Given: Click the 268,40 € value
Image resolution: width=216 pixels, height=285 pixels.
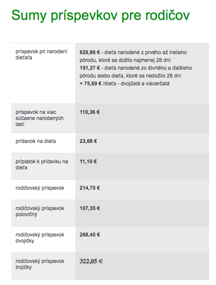Looking at the screenshot, I should click(x=90, y=235).
